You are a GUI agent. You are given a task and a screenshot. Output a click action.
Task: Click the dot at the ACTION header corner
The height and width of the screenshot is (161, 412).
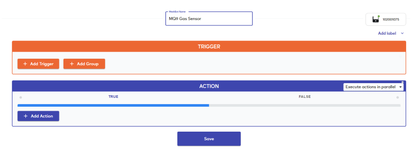(x=403, y=82)
